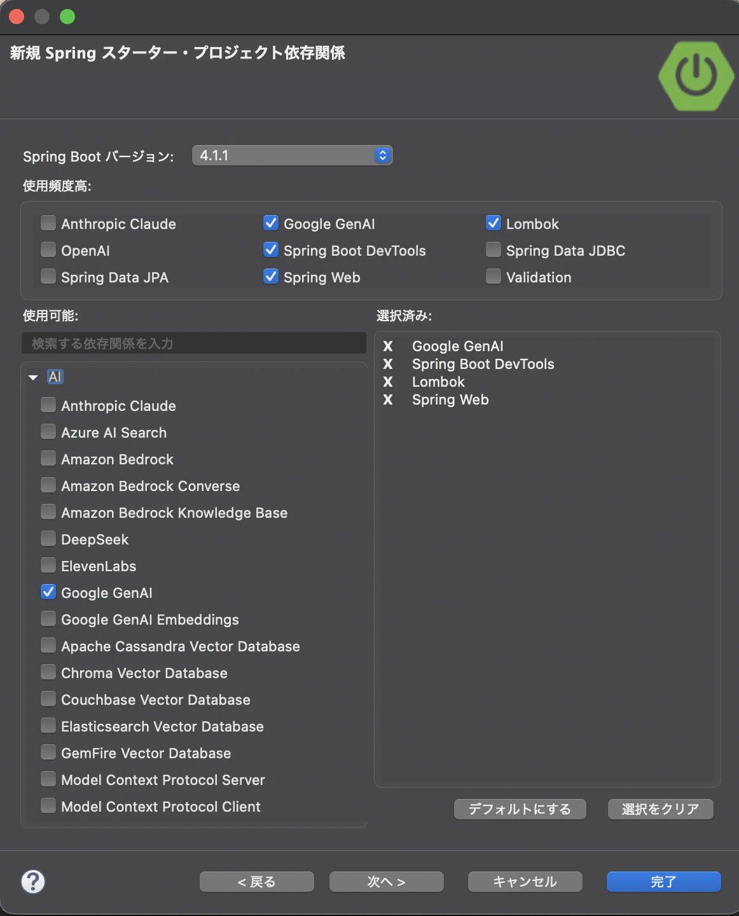Viewport: 739px width, 916px height.
Task: Select 'Lombok' text in selected list
Action: coord(438,382)
